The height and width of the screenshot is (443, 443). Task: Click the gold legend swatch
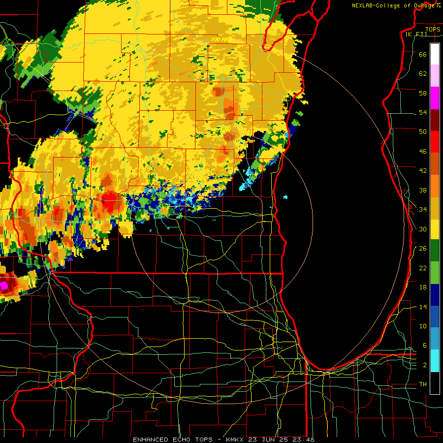click(435, 208)
